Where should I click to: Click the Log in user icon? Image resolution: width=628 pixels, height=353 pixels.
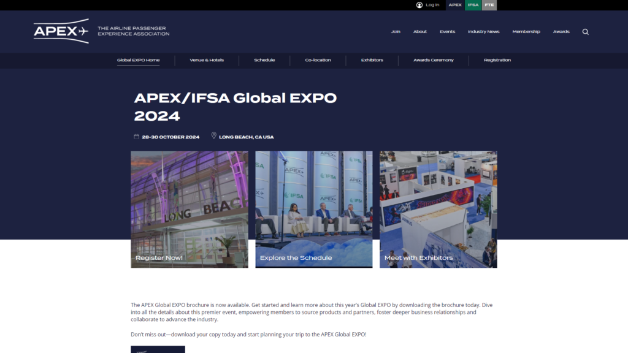coord(419,5)
